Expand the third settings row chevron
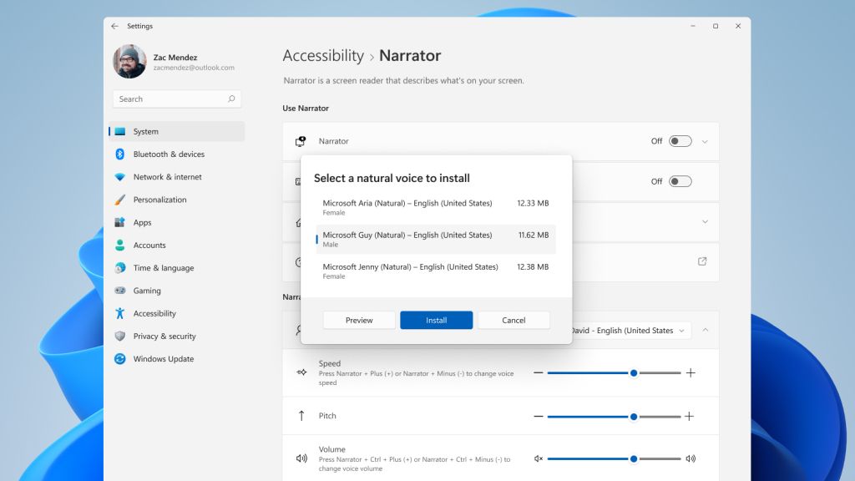This screenshot has width=855, height=481. (705, 222)
